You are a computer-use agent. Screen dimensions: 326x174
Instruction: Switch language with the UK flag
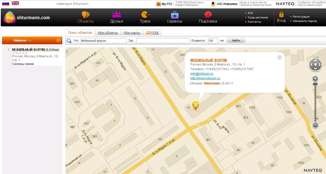[x=15, y=3]
